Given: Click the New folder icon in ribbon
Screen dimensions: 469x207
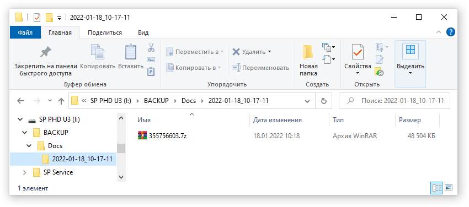Looking at the screenshot, I should 308,52.
